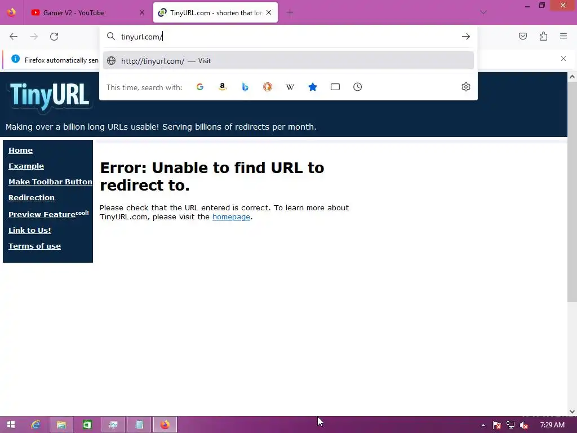Go back with the browser back arrow
577x433 pixels.
pos(14,37)
